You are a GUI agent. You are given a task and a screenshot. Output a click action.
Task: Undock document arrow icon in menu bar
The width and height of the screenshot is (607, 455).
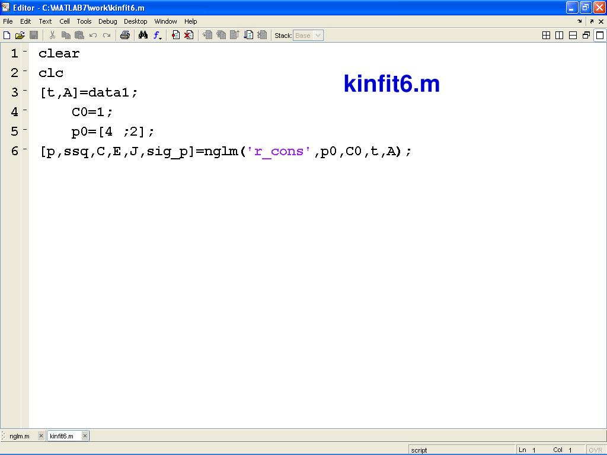(592, 22)
